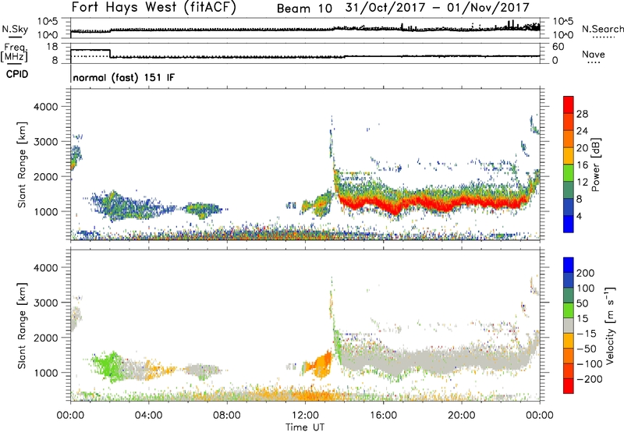The image size is (624, 432).
Task: Click the green velocity patch near 02:00
Action: click(109, 366)
